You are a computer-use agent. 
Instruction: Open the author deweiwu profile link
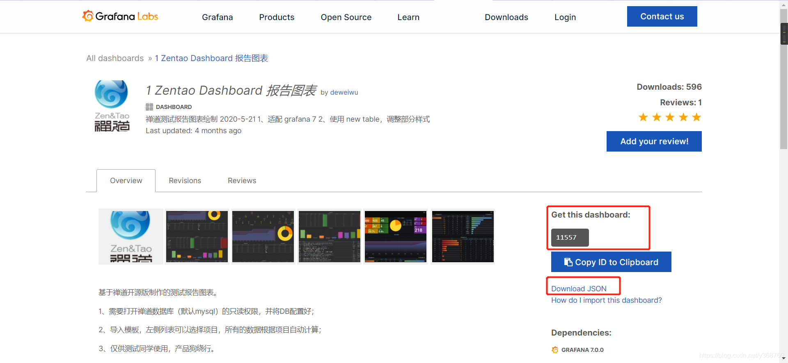(x=344, y=93)
